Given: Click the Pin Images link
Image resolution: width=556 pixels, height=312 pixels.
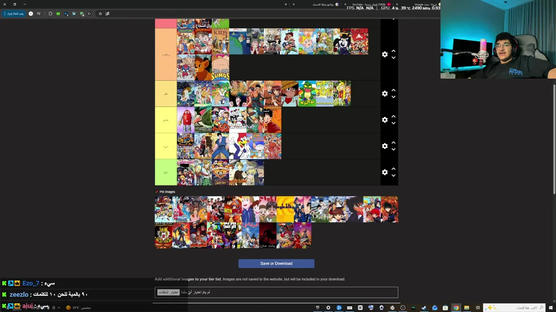Looking at the screenshot, I should (x=167, y=192).
